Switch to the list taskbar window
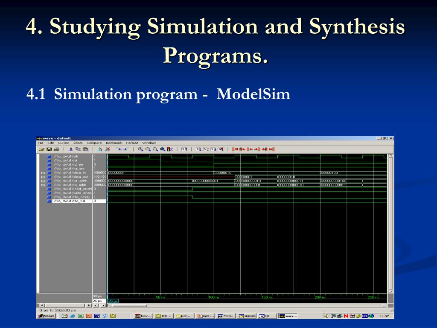Screen dimensions: 437x328 (267, 316)
